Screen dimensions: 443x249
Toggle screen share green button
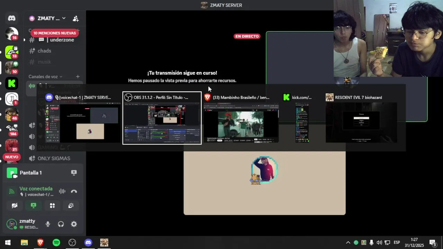[34, 206]
